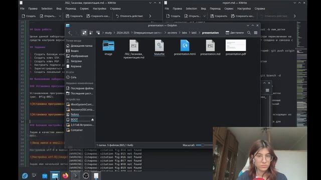Click '2024-2025' in Dolphin breadcrumb
The image size is (321, 180).
pyautogui.click(x=123, y=32)
